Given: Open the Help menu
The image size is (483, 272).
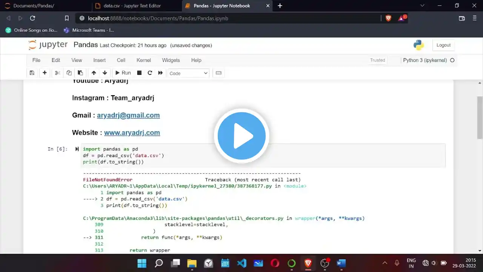Looking at the screenshot, I should [196, 60].
